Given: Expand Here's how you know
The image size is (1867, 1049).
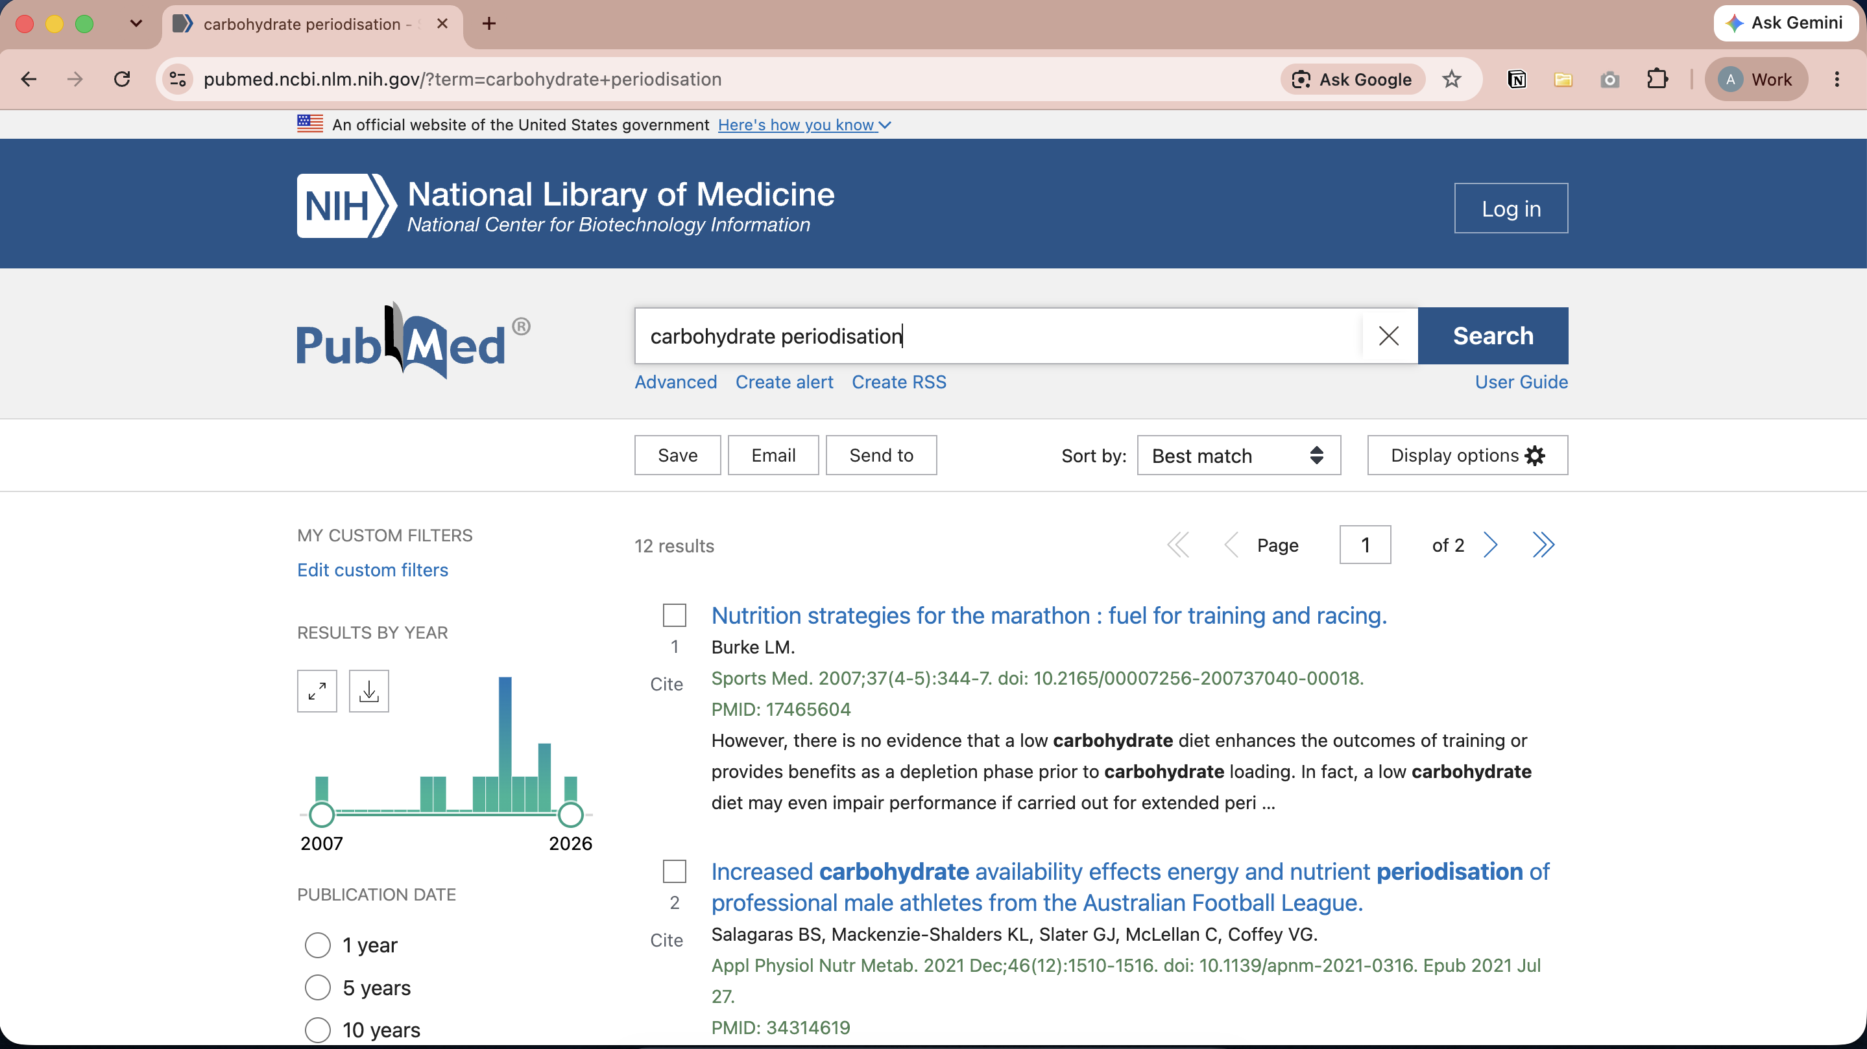Looking at the screenshot, I should (x=804, y=124).
